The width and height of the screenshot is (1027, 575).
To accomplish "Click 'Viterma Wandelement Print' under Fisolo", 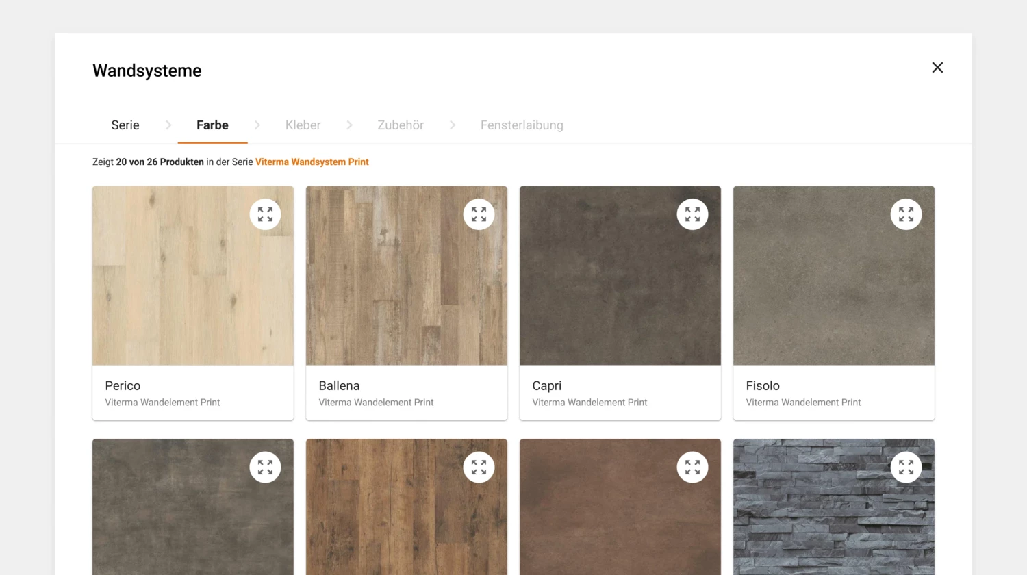I will point(803,402).
